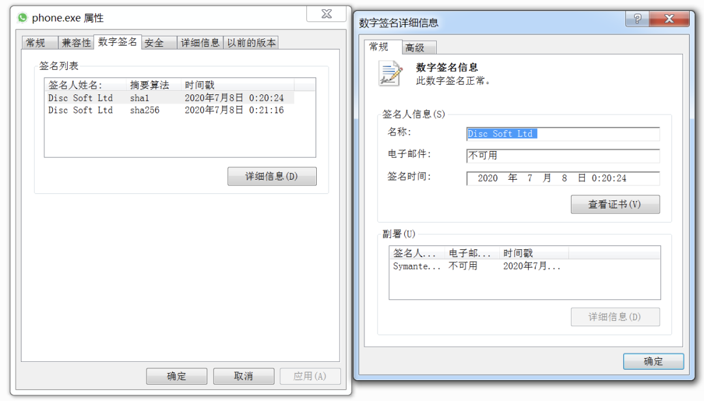Click the 2020年7月8日 0:20:24 timestamp cell
704x401 pixels.
click(235, 98)
